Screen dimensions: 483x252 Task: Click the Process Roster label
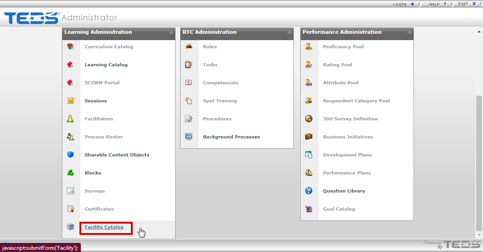(x=103, y=137)
